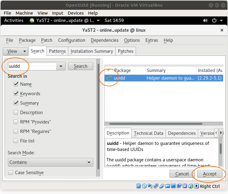The image size is (228, 194).
Task: Select the Description detail tab
Action: [x=118, y=133]
